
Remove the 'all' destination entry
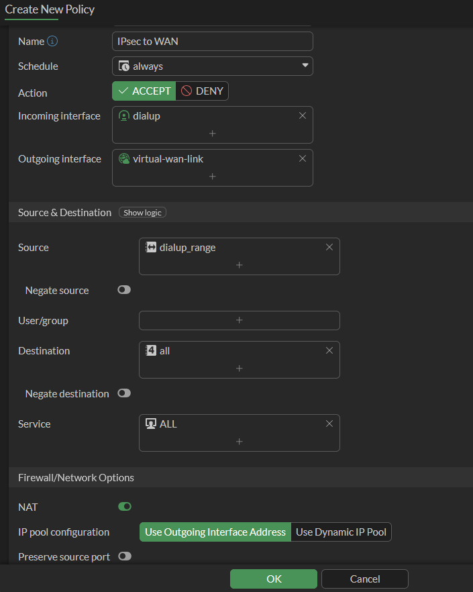pyautogui.click(x=329, y=350)
